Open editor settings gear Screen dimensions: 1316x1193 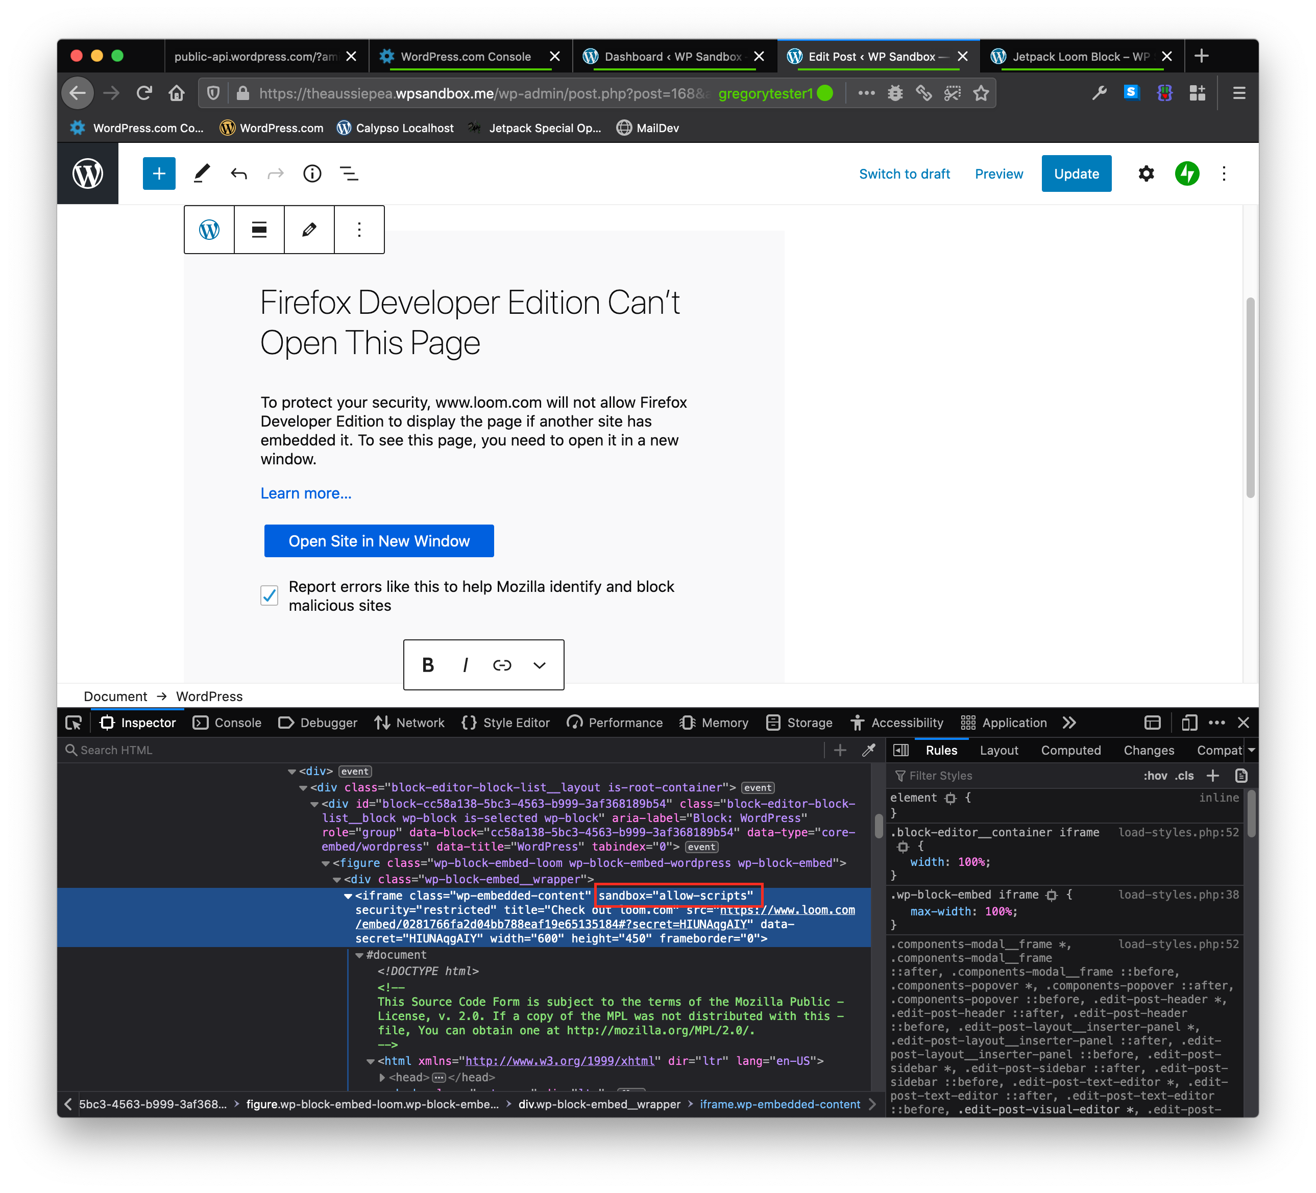click(x=1146, y=173)
